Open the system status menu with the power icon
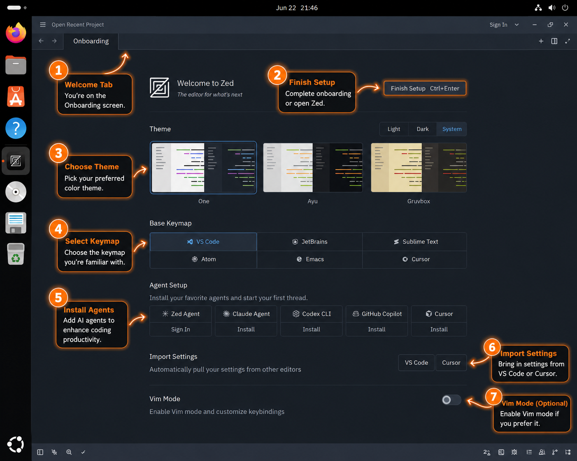The image size is (577, 461). click(565, 7)
